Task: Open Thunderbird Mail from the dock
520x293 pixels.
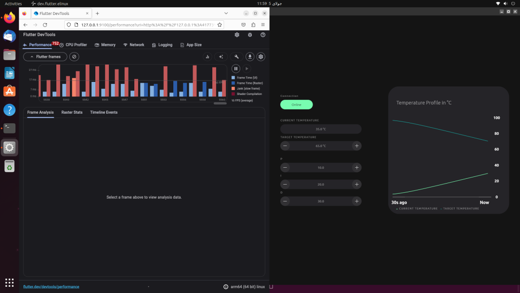Action: pos(9,36)
